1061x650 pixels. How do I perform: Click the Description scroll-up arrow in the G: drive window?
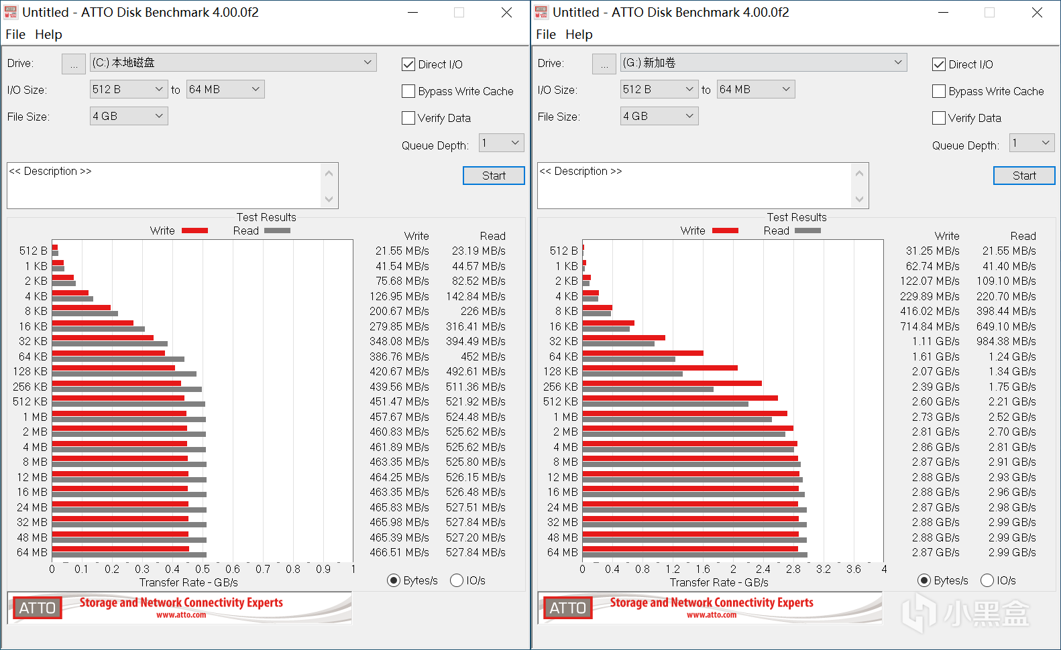859,173
